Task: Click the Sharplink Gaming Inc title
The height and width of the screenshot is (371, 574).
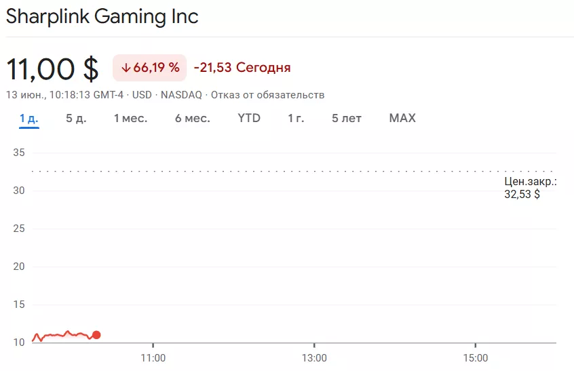Action: tap(102, 17)
